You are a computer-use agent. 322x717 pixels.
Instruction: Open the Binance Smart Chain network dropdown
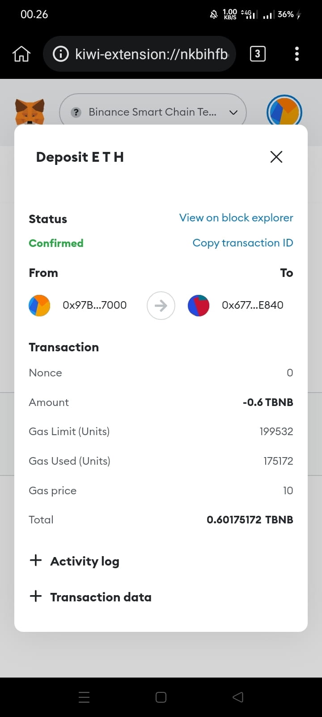[153, 112]
